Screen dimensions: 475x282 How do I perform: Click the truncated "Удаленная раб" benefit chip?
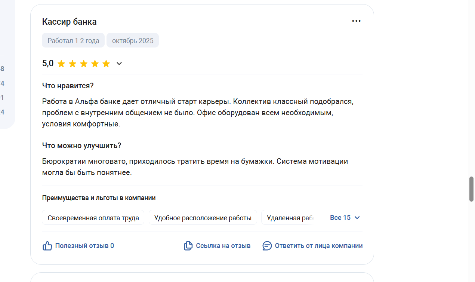pos(288,218)
